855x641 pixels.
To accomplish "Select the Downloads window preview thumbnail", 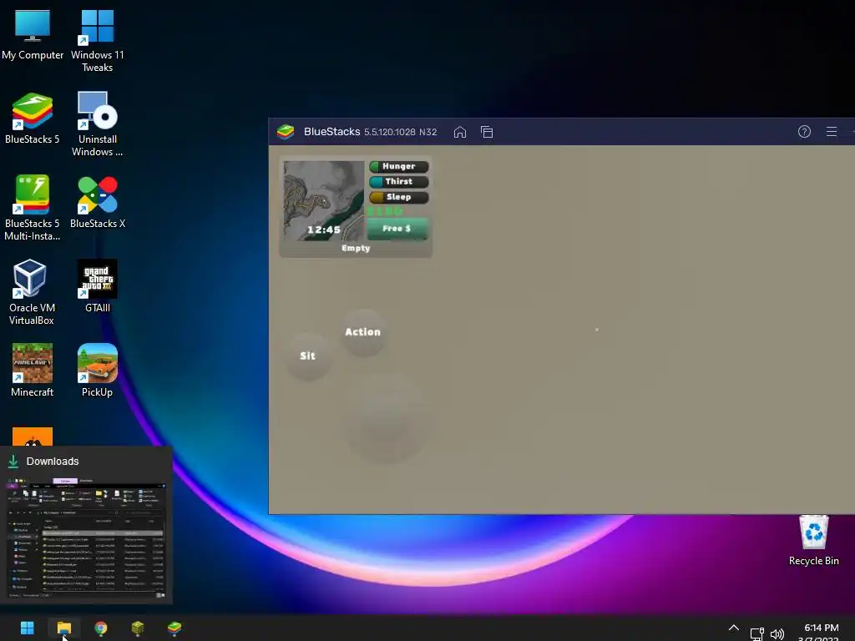I will pyautogui.click(x=86, y=538).
